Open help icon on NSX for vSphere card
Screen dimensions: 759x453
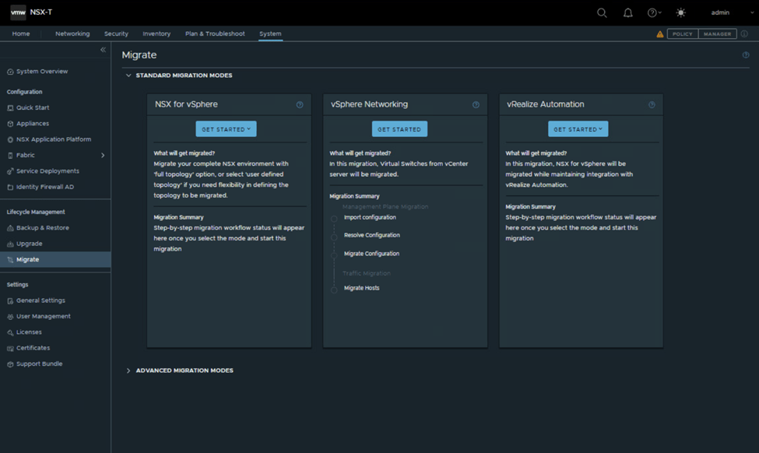[x=300, y=105]
